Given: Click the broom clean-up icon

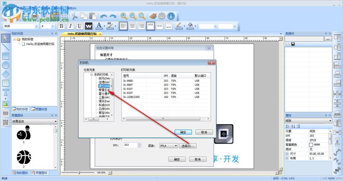Looking at the screenshot, I should tap(153, 16).
